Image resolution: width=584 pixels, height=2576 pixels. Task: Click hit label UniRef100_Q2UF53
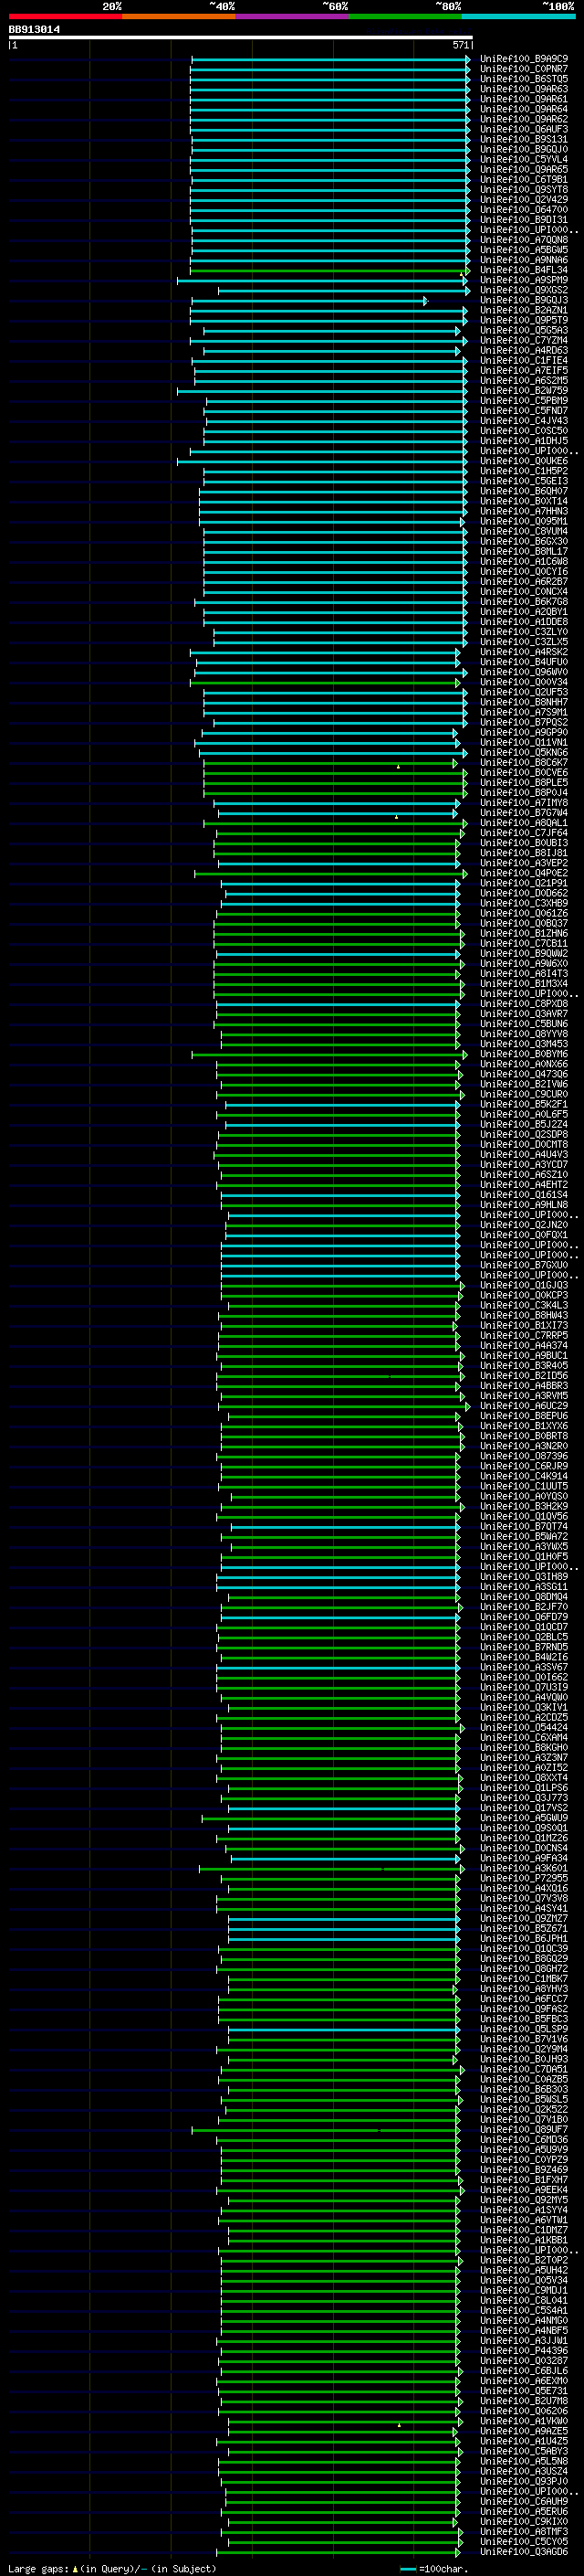[x=523, y=692]
